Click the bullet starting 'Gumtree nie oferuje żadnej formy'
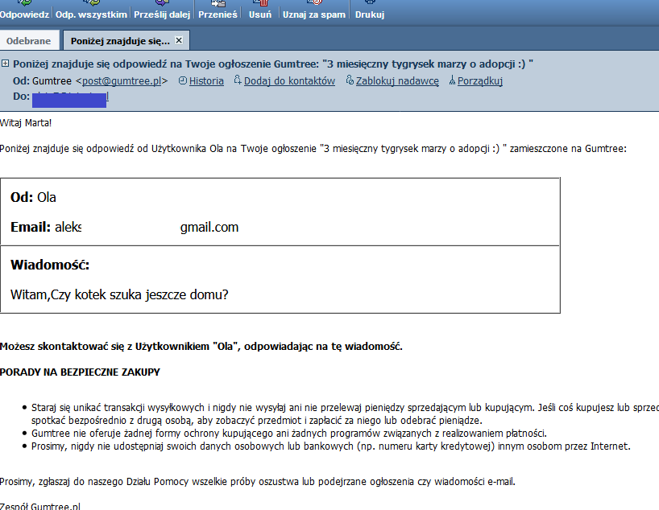This screenshot has height=510, width=659. click(289, 434)
